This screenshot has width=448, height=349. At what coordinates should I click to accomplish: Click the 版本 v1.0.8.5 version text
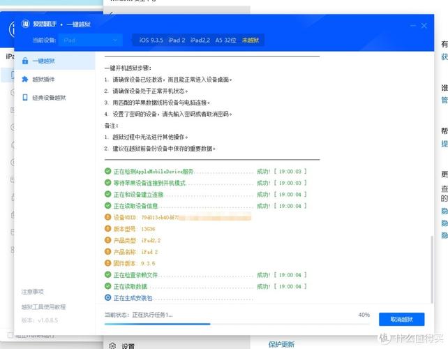[x=40, y=320]
